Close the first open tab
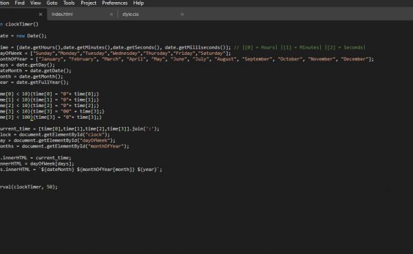The image size is (413, 254). tap(41, 14)
